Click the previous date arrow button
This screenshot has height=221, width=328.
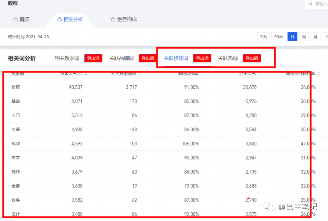326,37
